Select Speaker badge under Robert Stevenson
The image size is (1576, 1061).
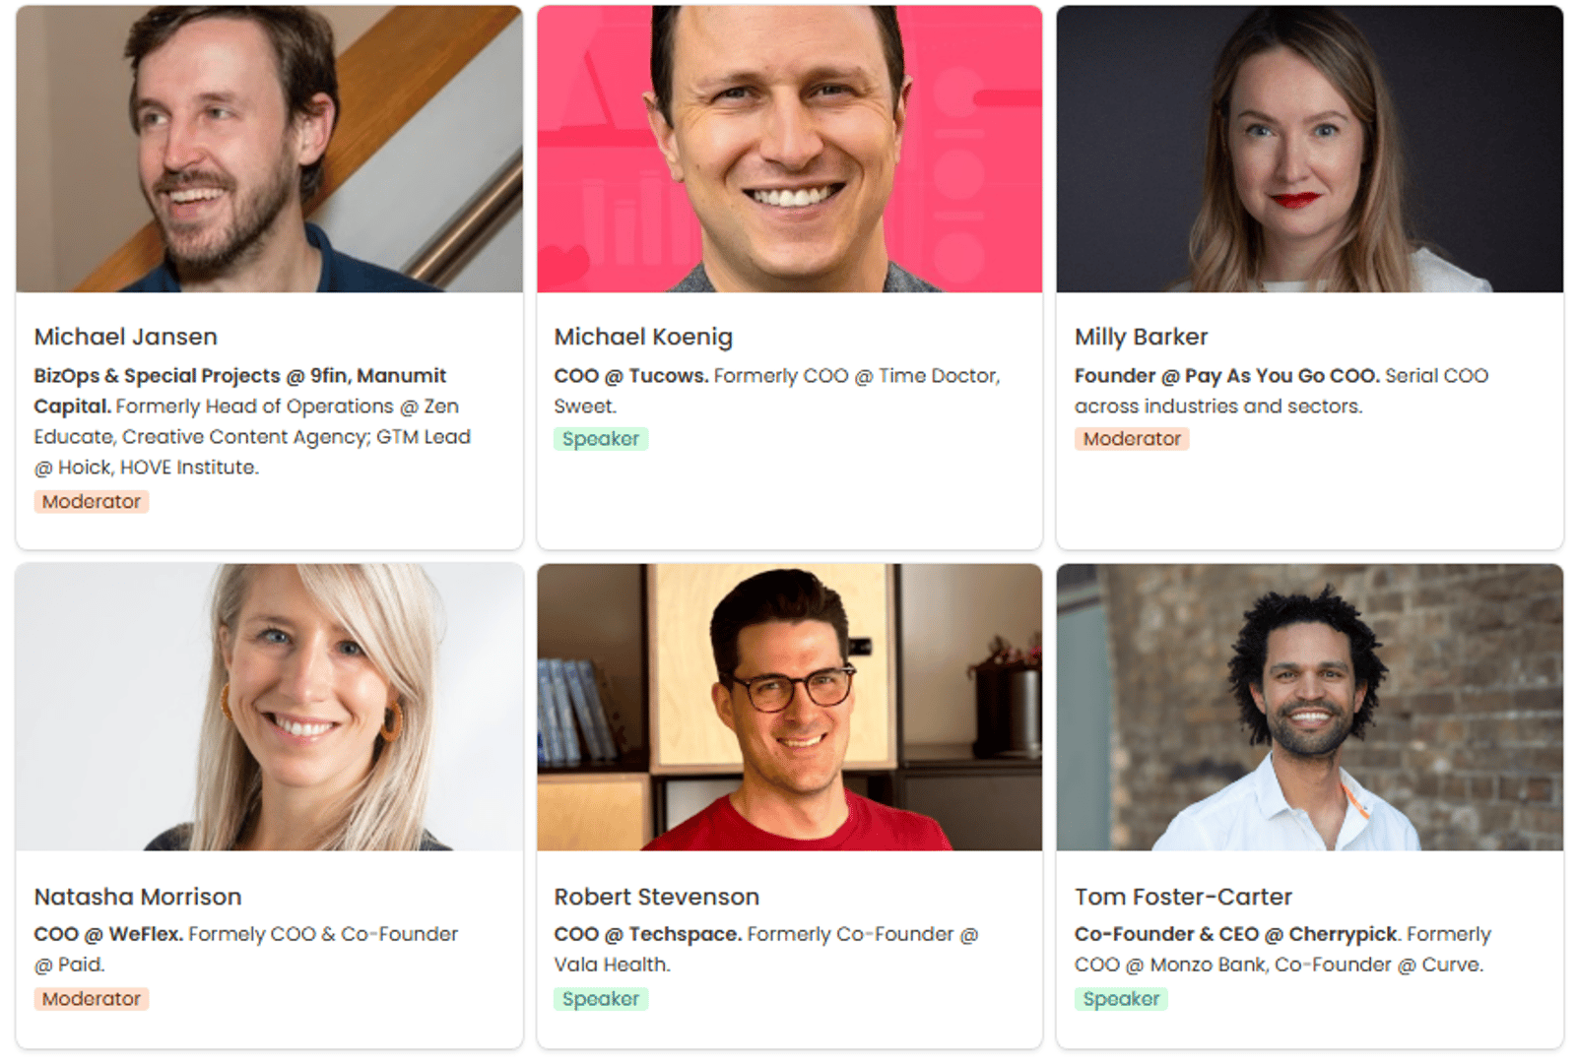click(x=601, y=999)
